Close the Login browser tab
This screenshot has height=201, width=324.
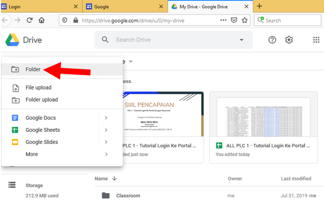pos(76,6)
